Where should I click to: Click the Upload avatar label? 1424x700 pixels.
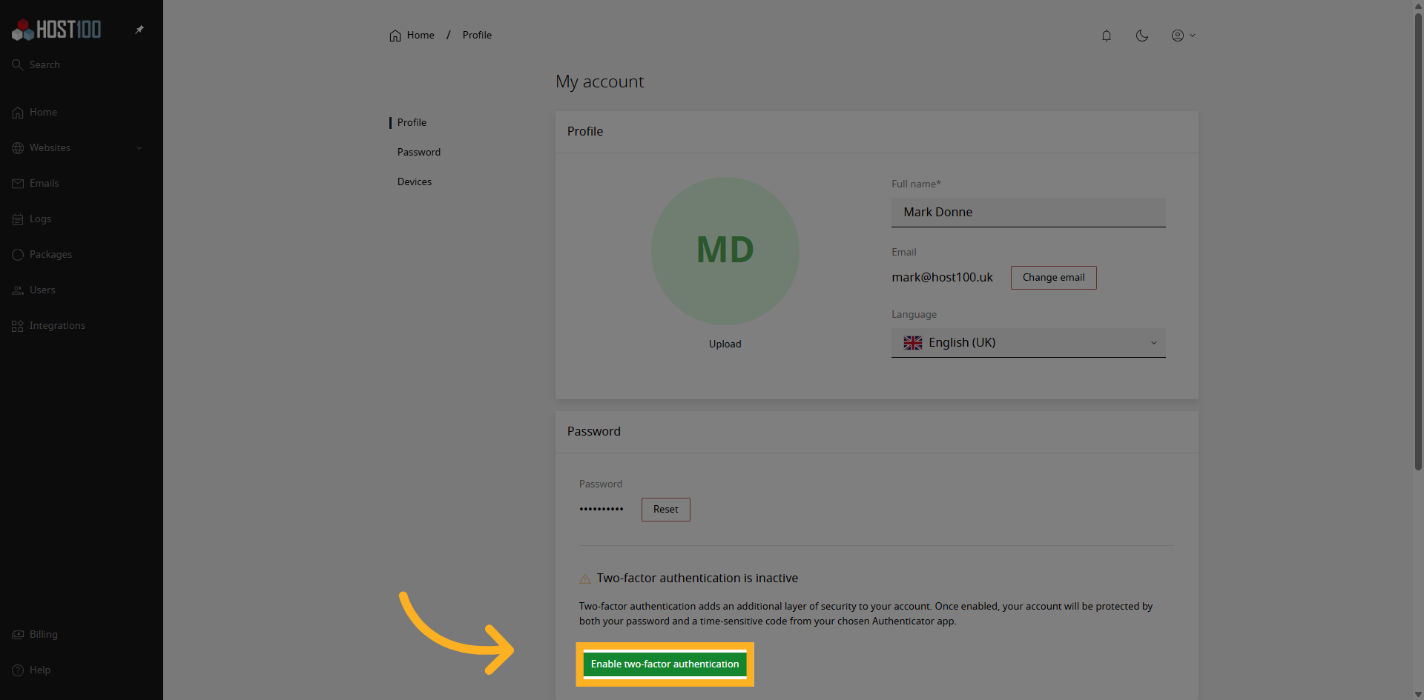725,344
